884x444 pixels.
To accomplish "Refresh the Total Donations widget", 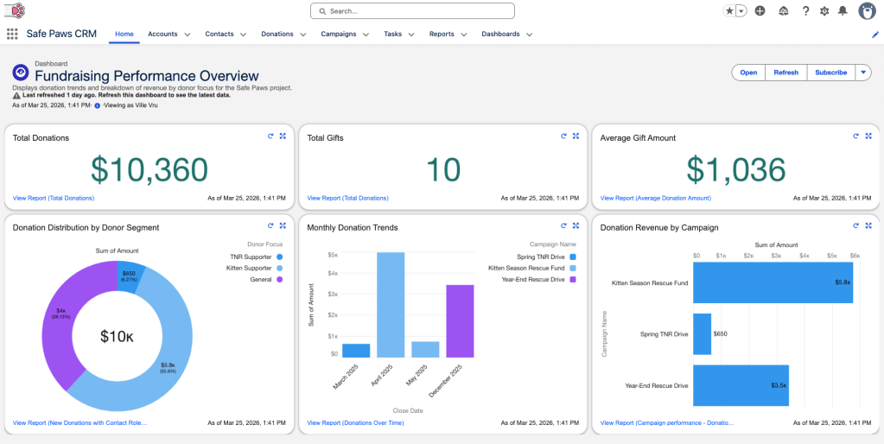I will point(270,136).
